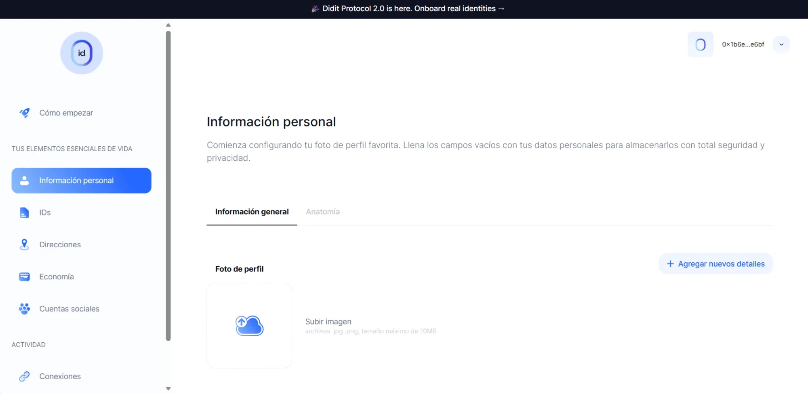
Task: Click the wallet avatar icon in the header
Action: pos(701,44)
